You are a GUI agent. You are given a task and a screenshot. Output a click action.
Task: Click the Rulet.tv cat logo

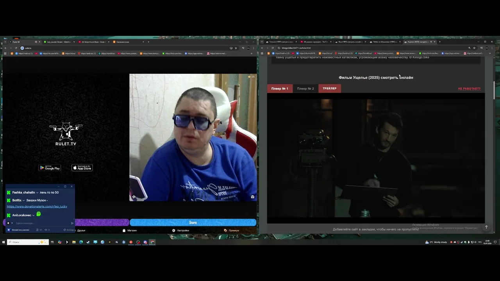coord(66,134)
